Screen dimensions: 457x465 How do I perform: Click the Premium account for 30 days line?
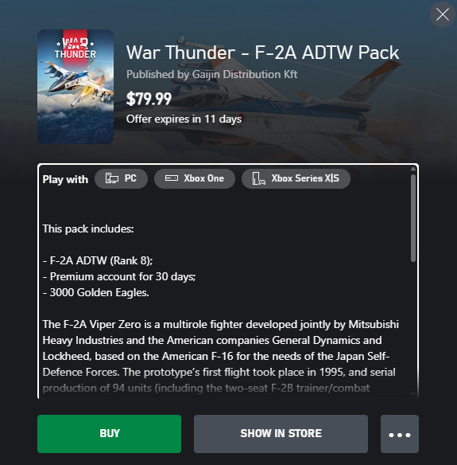[119, 276]
